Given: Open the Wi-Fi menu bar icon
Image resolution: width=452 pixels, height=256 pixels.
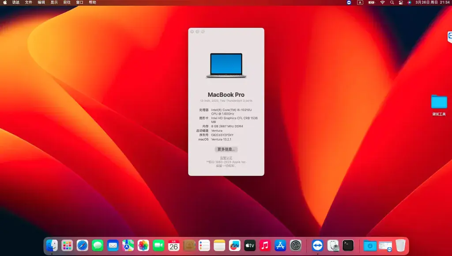Looking at the screenshot, I should point(383,2).
